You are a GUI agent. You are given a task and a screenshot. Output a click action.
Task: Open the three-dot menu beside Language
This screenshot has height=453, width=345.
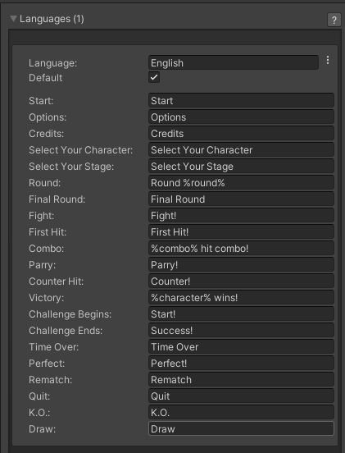pos(328,60)
